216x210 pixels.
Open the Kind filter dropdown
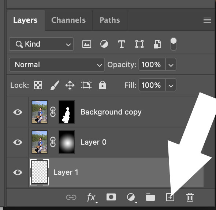tap(41, 44)
